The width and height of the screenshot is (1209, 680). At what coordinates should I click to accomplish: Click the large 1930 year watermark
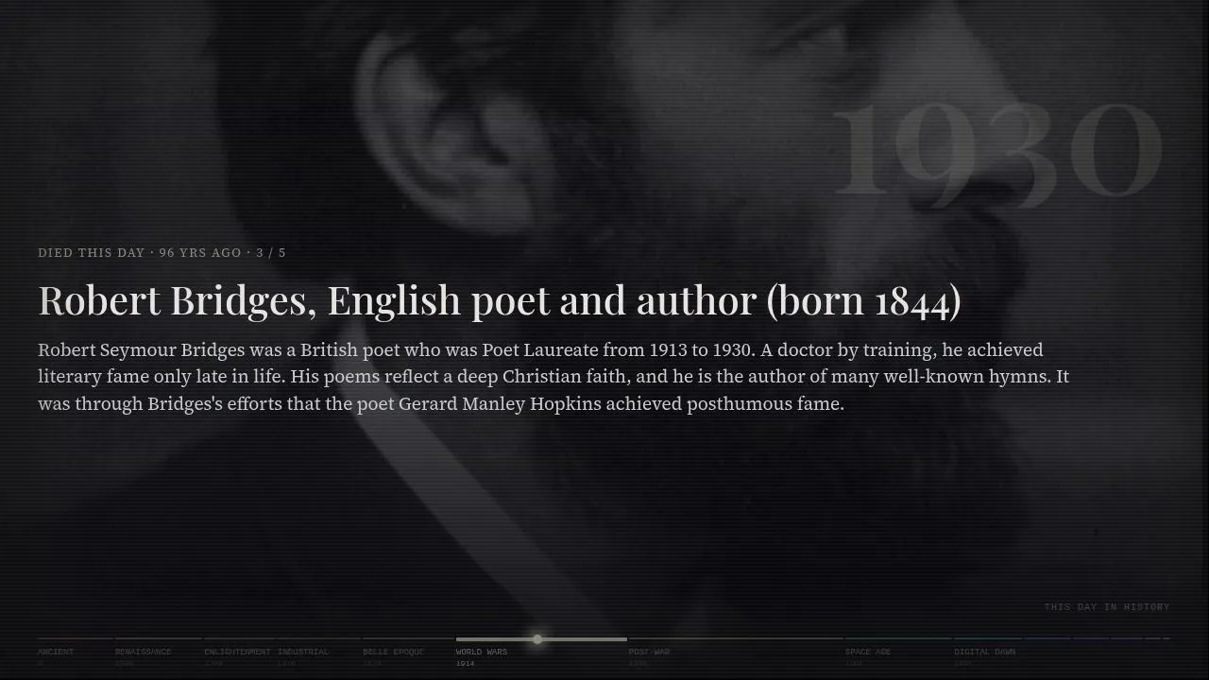pos(996,151)
